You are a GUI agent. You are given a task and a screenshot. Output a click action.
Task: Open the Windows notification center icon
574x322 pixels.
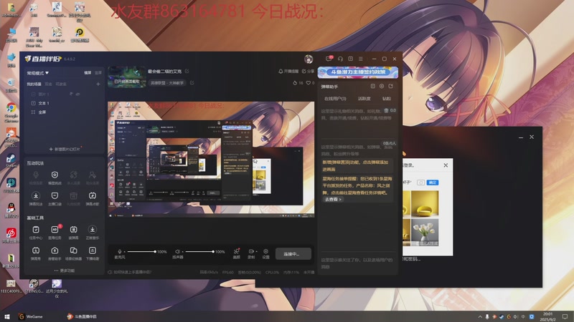(x=565, y=316)
